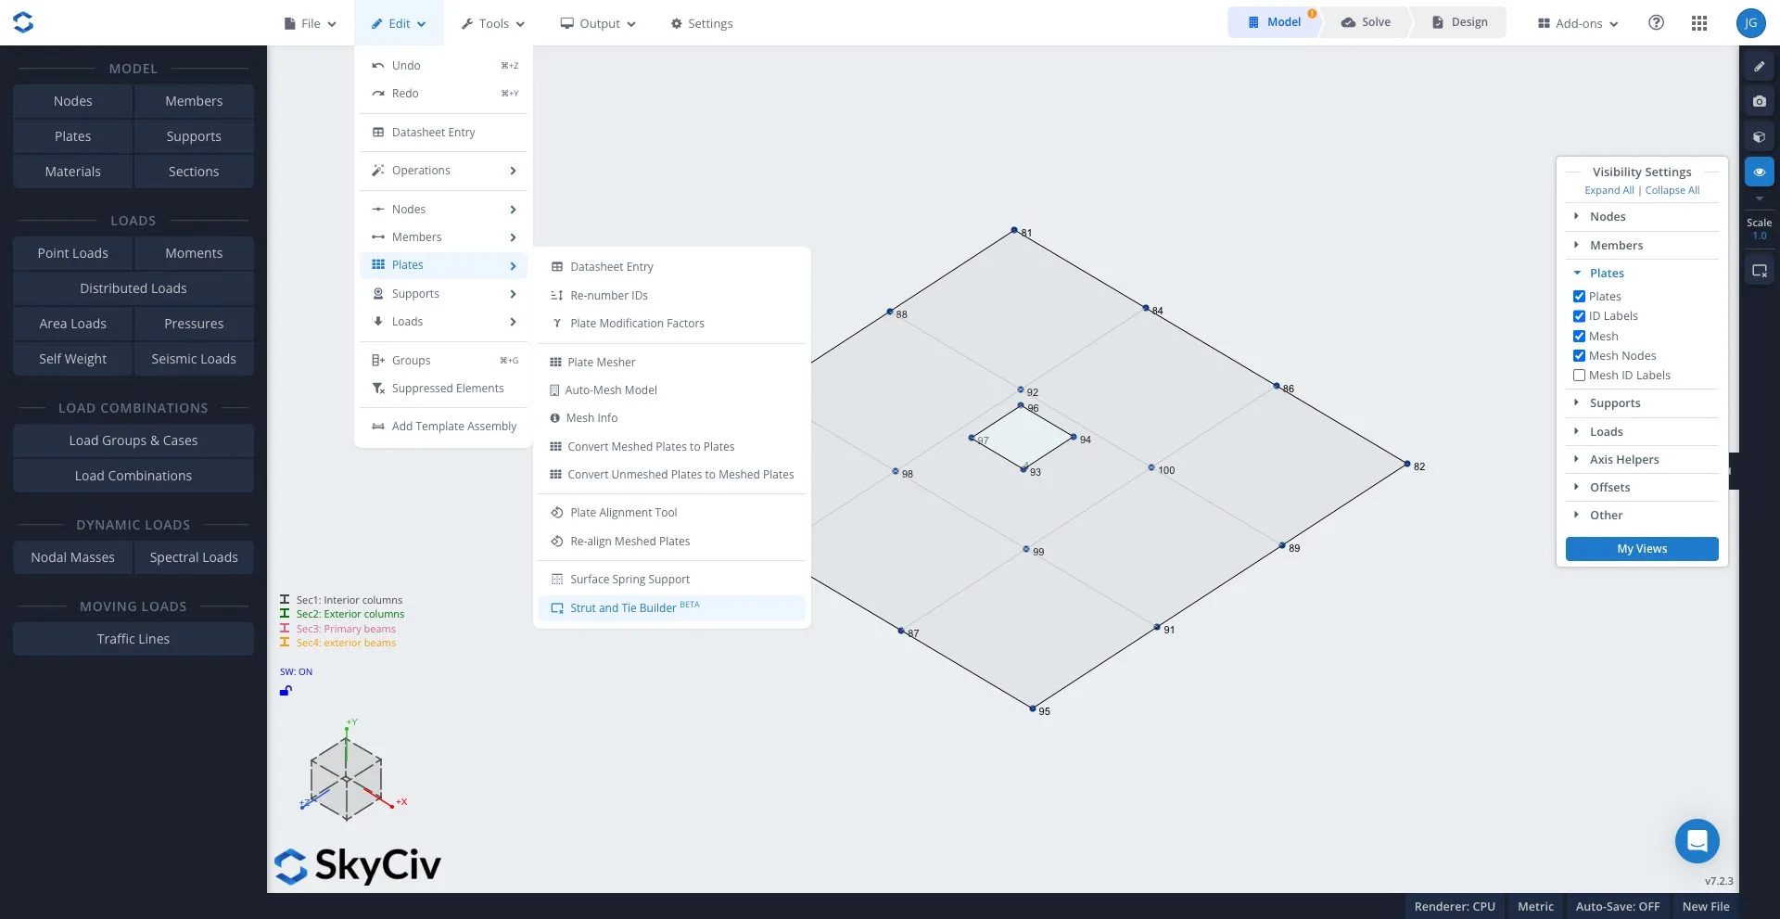Image resolution: width=1780 pixels, height=919 pixels.
Task: Open the Add-ons dropdown
Action: (1578, 23)
